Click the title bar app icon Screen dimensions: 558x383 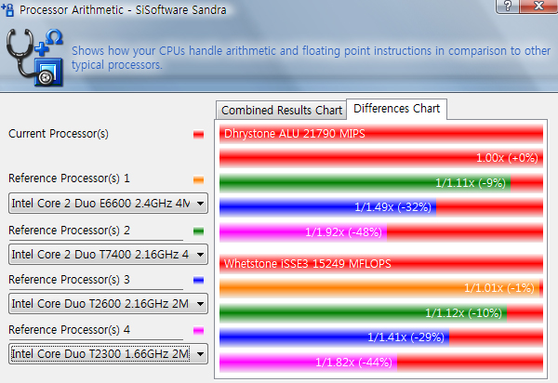pyautogui.click(x=7, y=9)
